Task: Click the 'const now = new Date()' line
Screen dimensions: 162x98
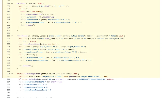Action: tap(32, 12)
